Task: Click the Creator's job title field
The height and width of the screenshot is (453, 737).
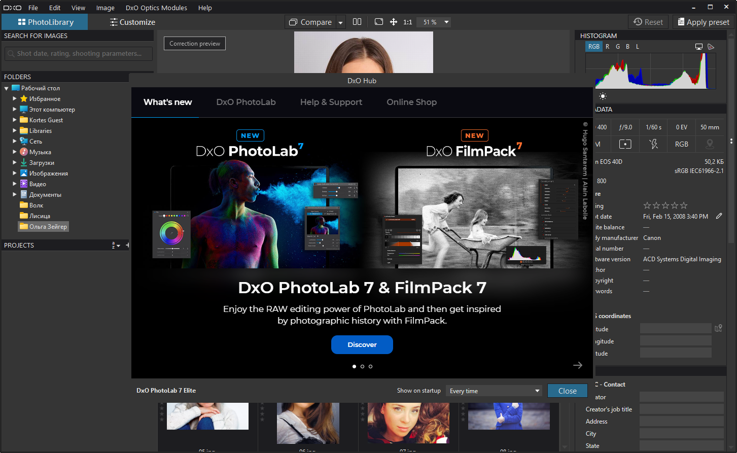Action: (x=681, y=409)
